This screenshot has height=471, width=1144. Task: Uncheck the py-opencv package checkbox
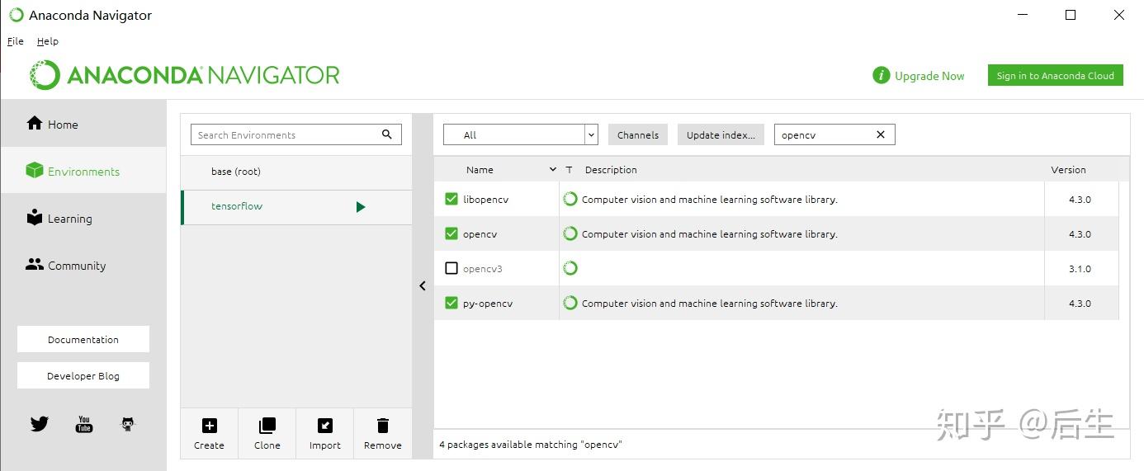[x=451, y=303]
